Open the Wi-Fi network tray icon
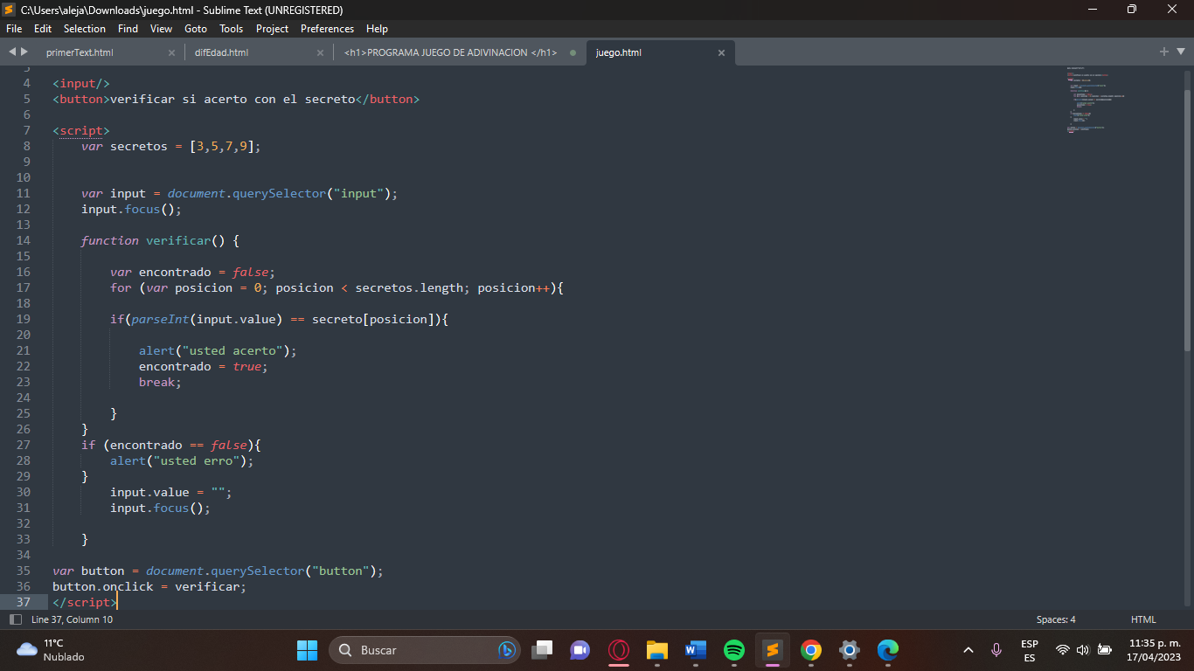Screen dimensions: 1194x671 1063,650
